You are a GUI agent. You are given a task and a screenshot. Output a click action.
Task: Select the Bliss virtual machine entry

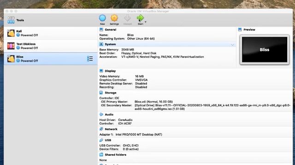(x=51, y=59)
